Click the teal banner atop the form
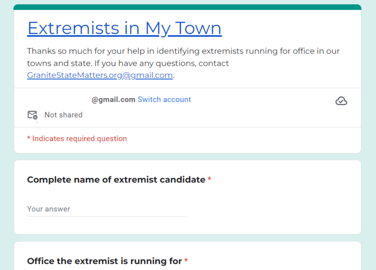 (x=188, y=7)
